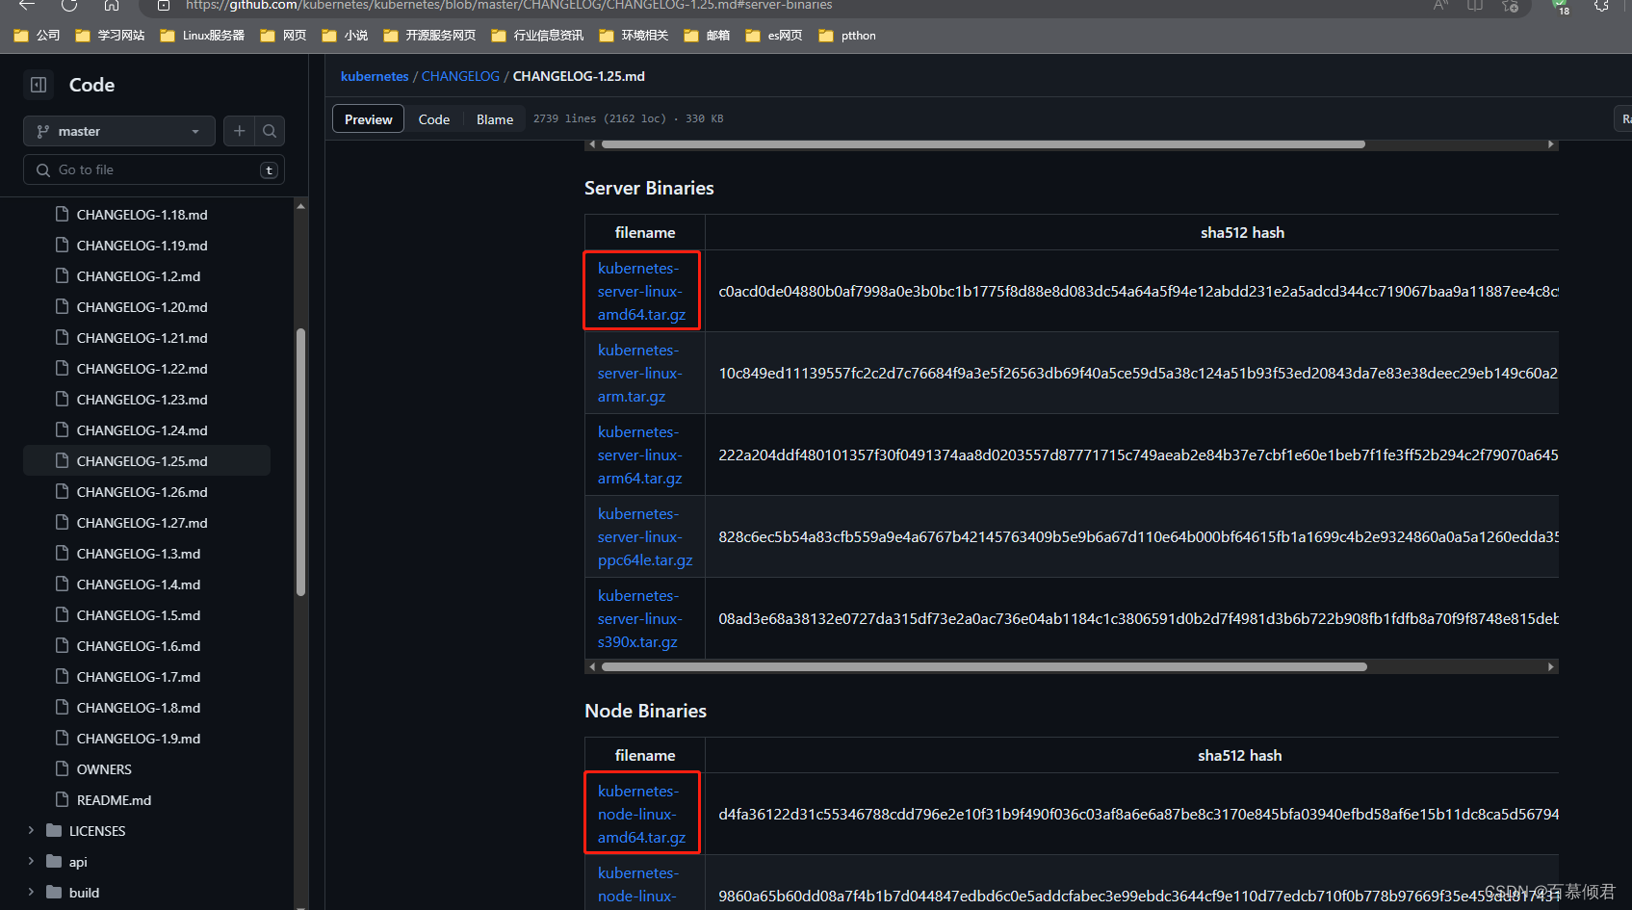Open the 环境相关 bookmark folder
The image size is (1632, 910).
pos(634,36)
